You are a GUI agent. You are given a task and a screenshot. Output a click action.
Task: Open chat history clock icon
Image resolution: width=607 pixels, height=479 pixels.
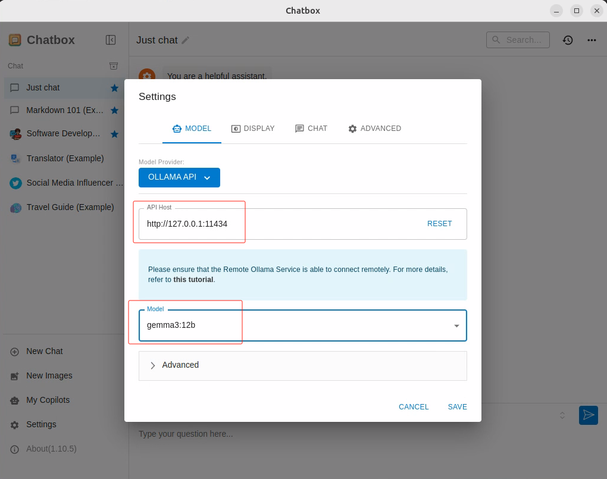tap(568, 40)
